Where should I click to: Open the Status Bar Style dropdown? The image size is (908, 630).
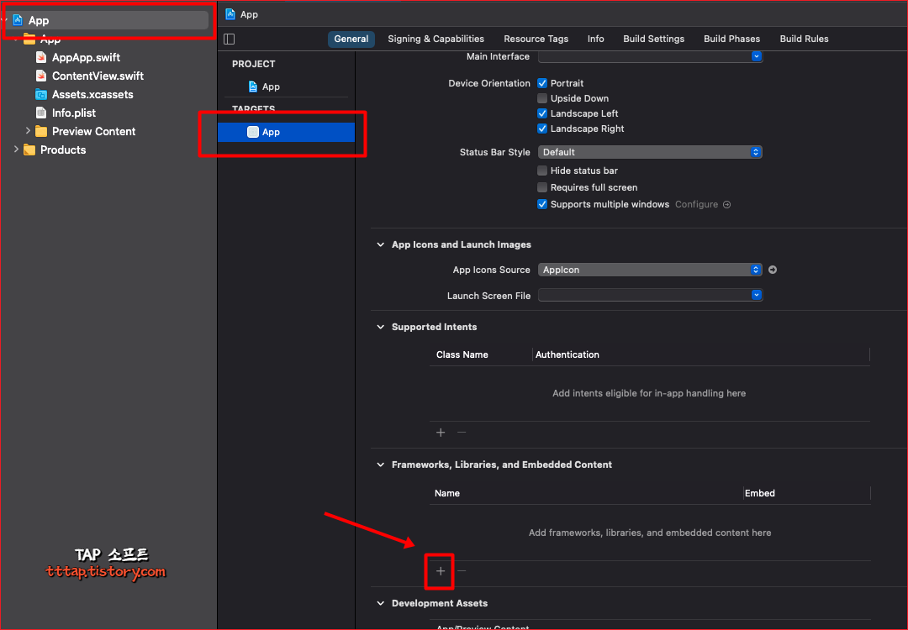point(650,152)
